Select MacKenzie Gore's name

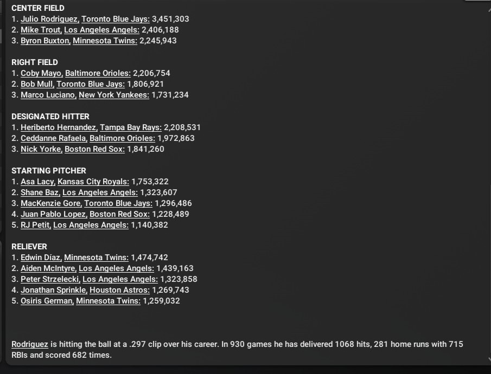(x=51, y=203)
